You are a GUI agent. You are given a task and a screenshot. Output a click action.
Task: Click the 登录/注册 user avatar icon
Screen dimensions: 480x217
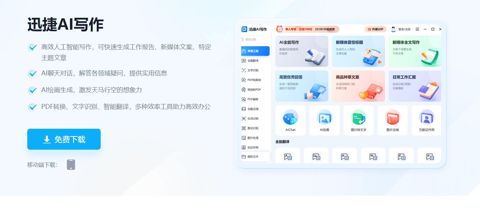click(x=393, y=29)
